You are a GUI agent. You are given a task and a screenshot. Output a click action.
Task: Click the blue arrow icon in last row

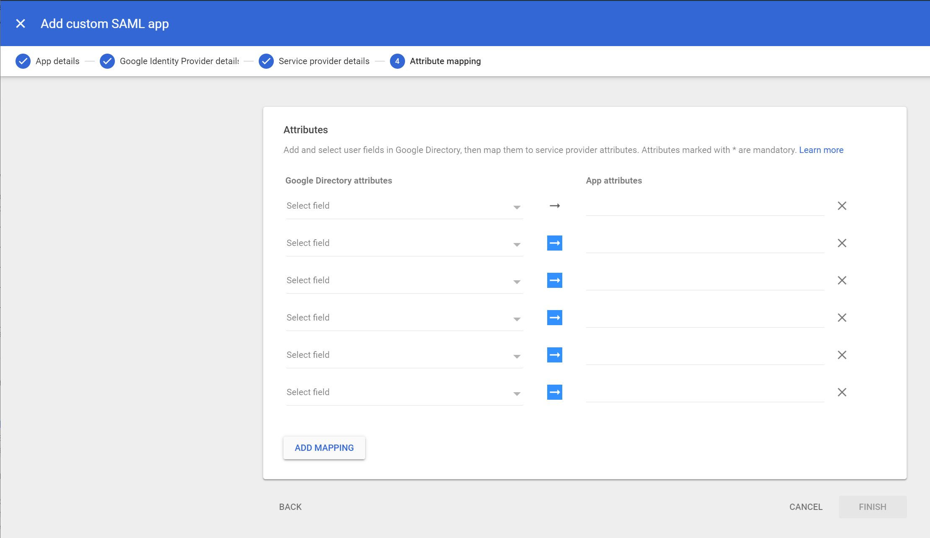[x=554, y=392]
